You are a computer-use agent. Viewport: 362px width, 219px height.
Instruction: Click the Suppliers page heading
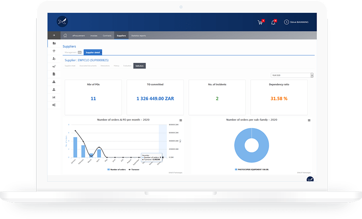pyautogui.click(x=69, y=46)
